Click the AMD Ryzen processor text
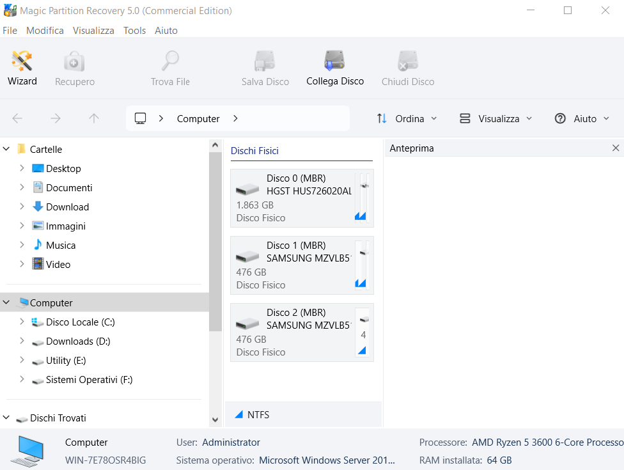The width and height of the screenshot is (624, 470). pyautogui.click(x=547, y=442)
